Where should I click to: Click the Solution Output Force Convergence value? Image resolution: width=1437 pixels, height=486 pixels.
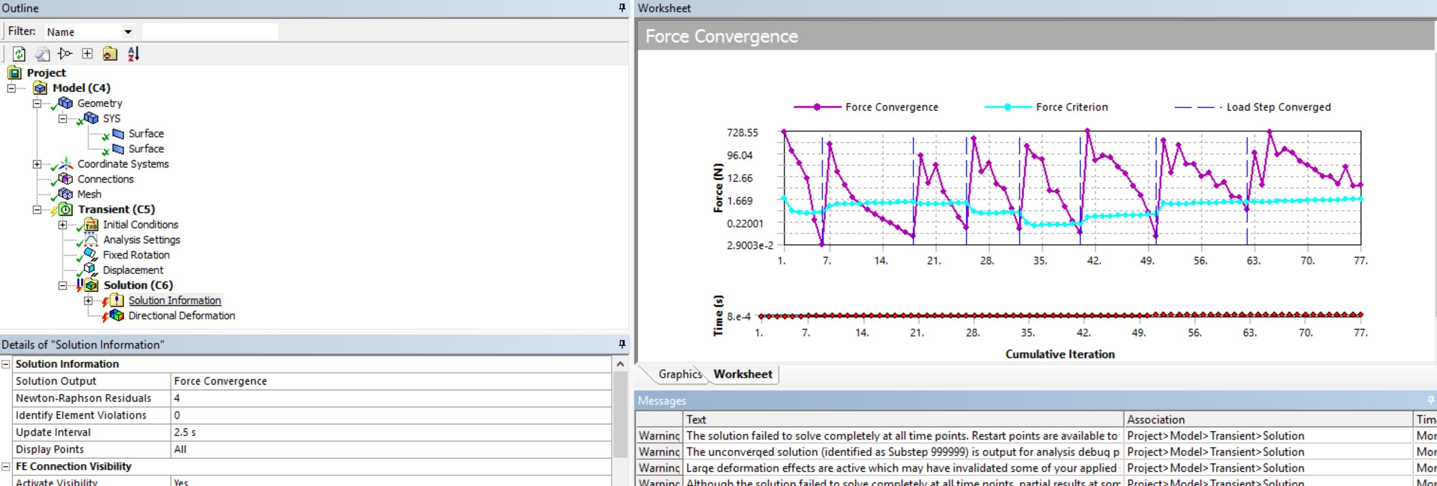[x=391, y=381]
